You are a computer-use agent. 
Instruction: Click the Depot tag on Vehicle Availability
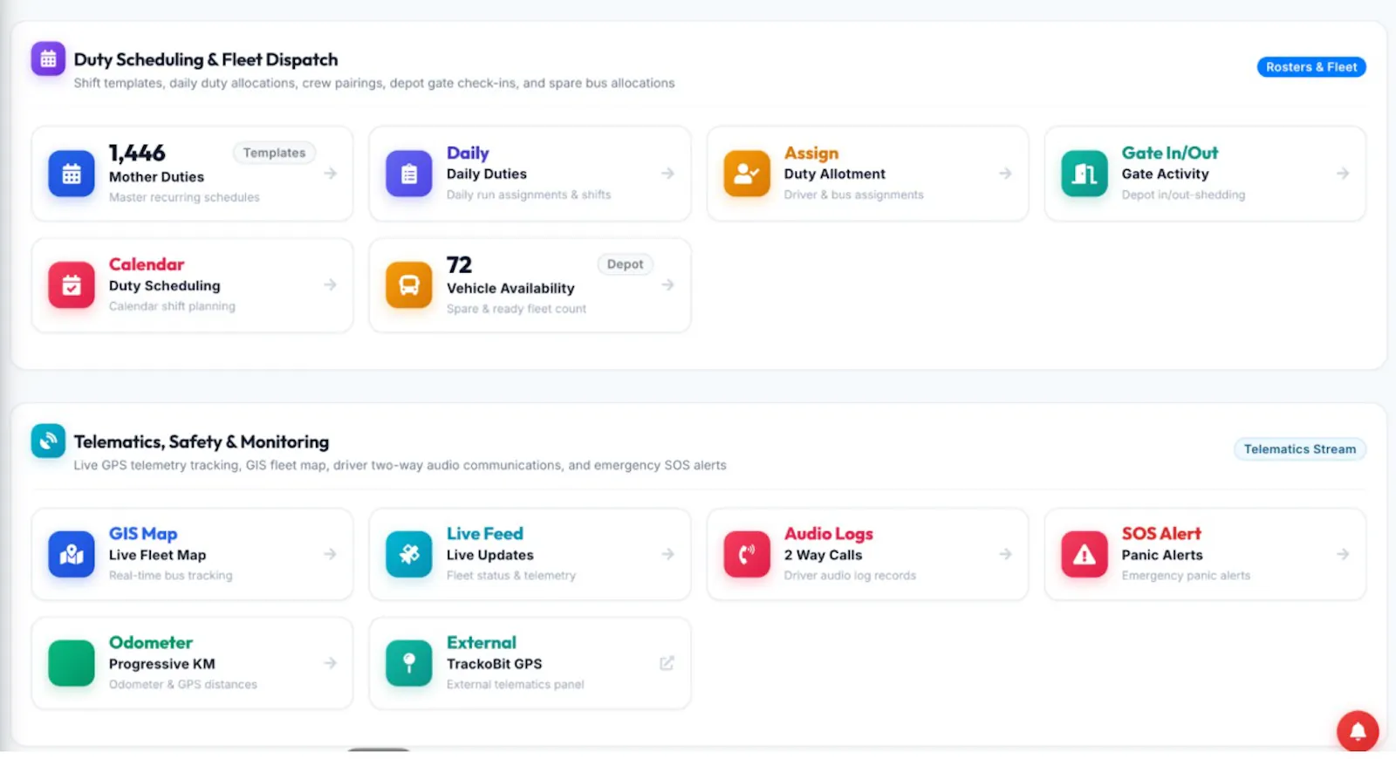[x=625, y=264]
